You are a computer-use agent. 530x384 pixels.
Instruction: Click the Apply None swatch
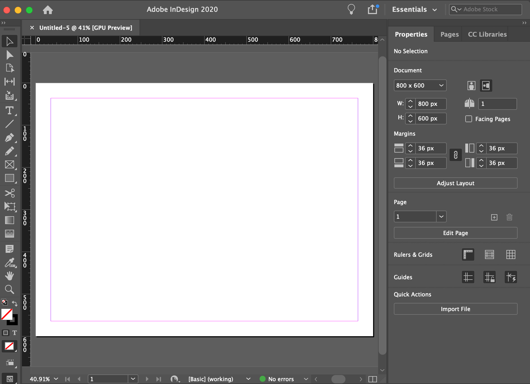tap(9, 346)
